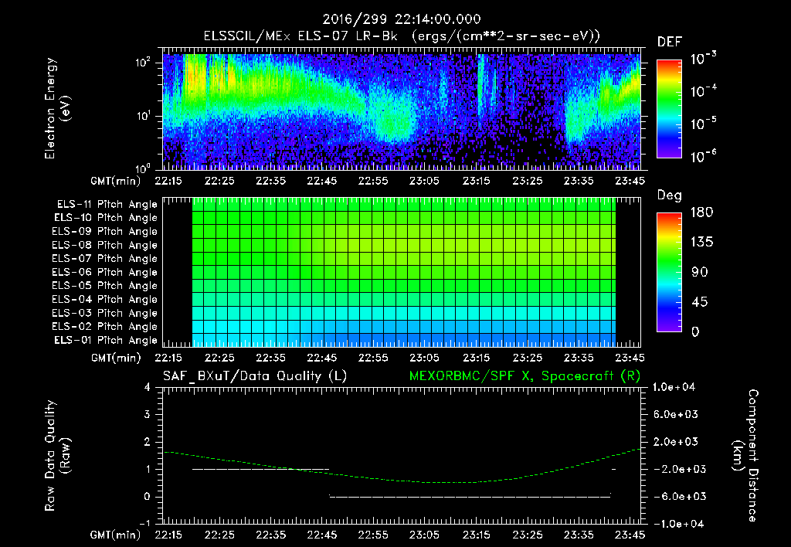Click the Electron Energy (eV) axis label
791x547 pixels.
(x=57, y=108)
